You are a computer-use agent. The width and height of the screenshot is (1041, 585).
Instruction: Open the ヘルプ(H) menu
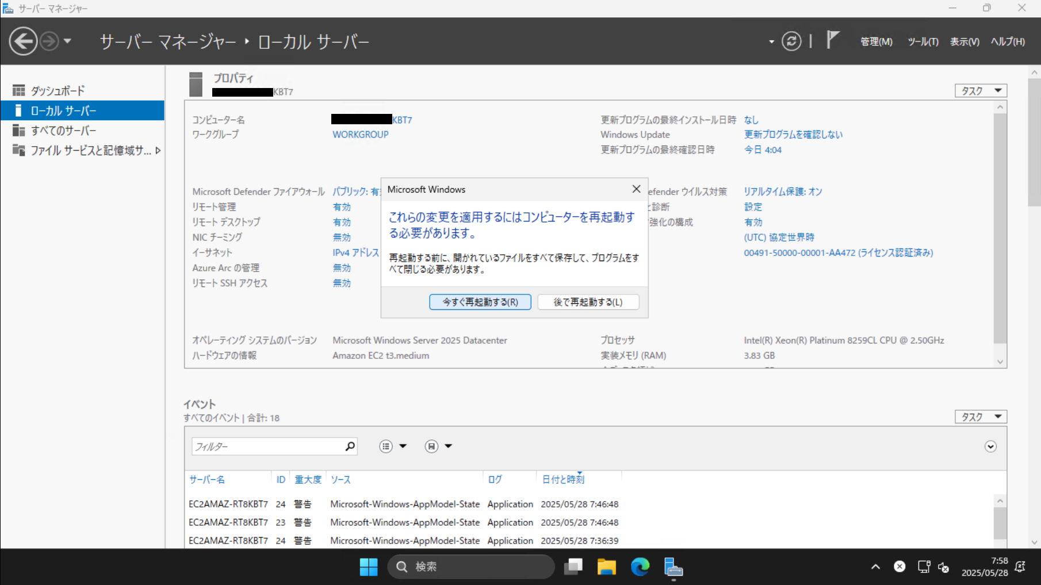point(1008,41)
